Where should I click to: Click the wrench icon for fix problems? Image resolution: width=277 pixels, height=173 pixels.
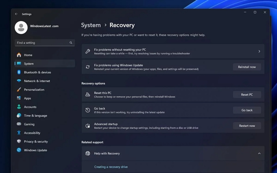(x=88, y=51)
